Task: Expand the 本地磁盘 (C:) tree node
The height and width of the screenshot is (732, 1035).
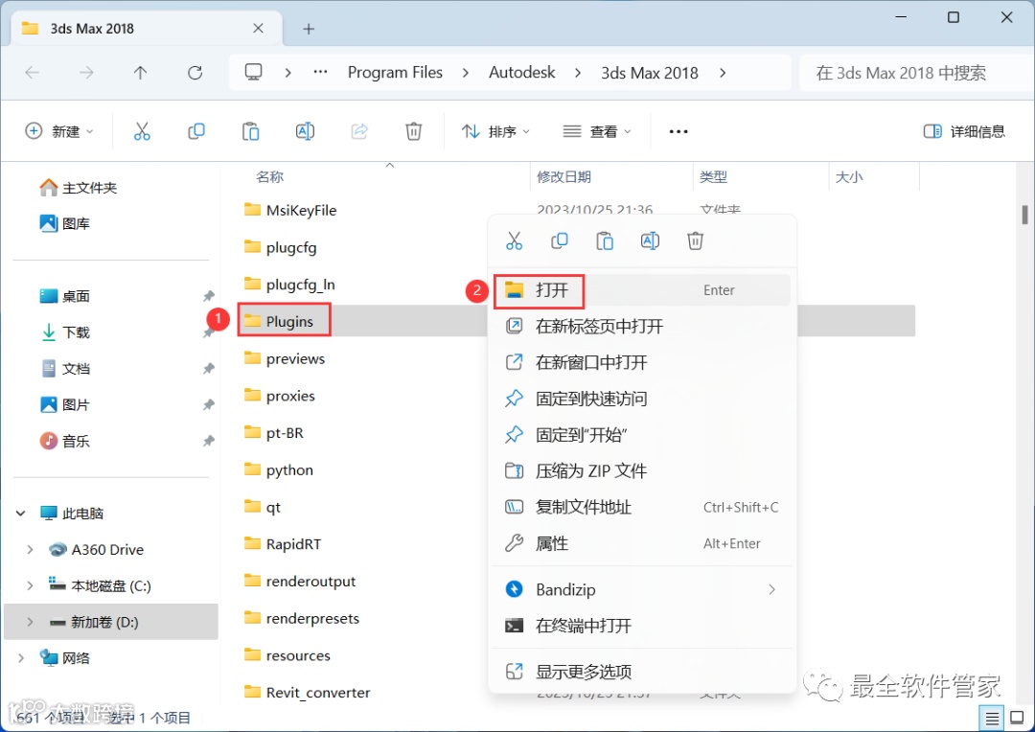Action: click(x=30, y=585)
